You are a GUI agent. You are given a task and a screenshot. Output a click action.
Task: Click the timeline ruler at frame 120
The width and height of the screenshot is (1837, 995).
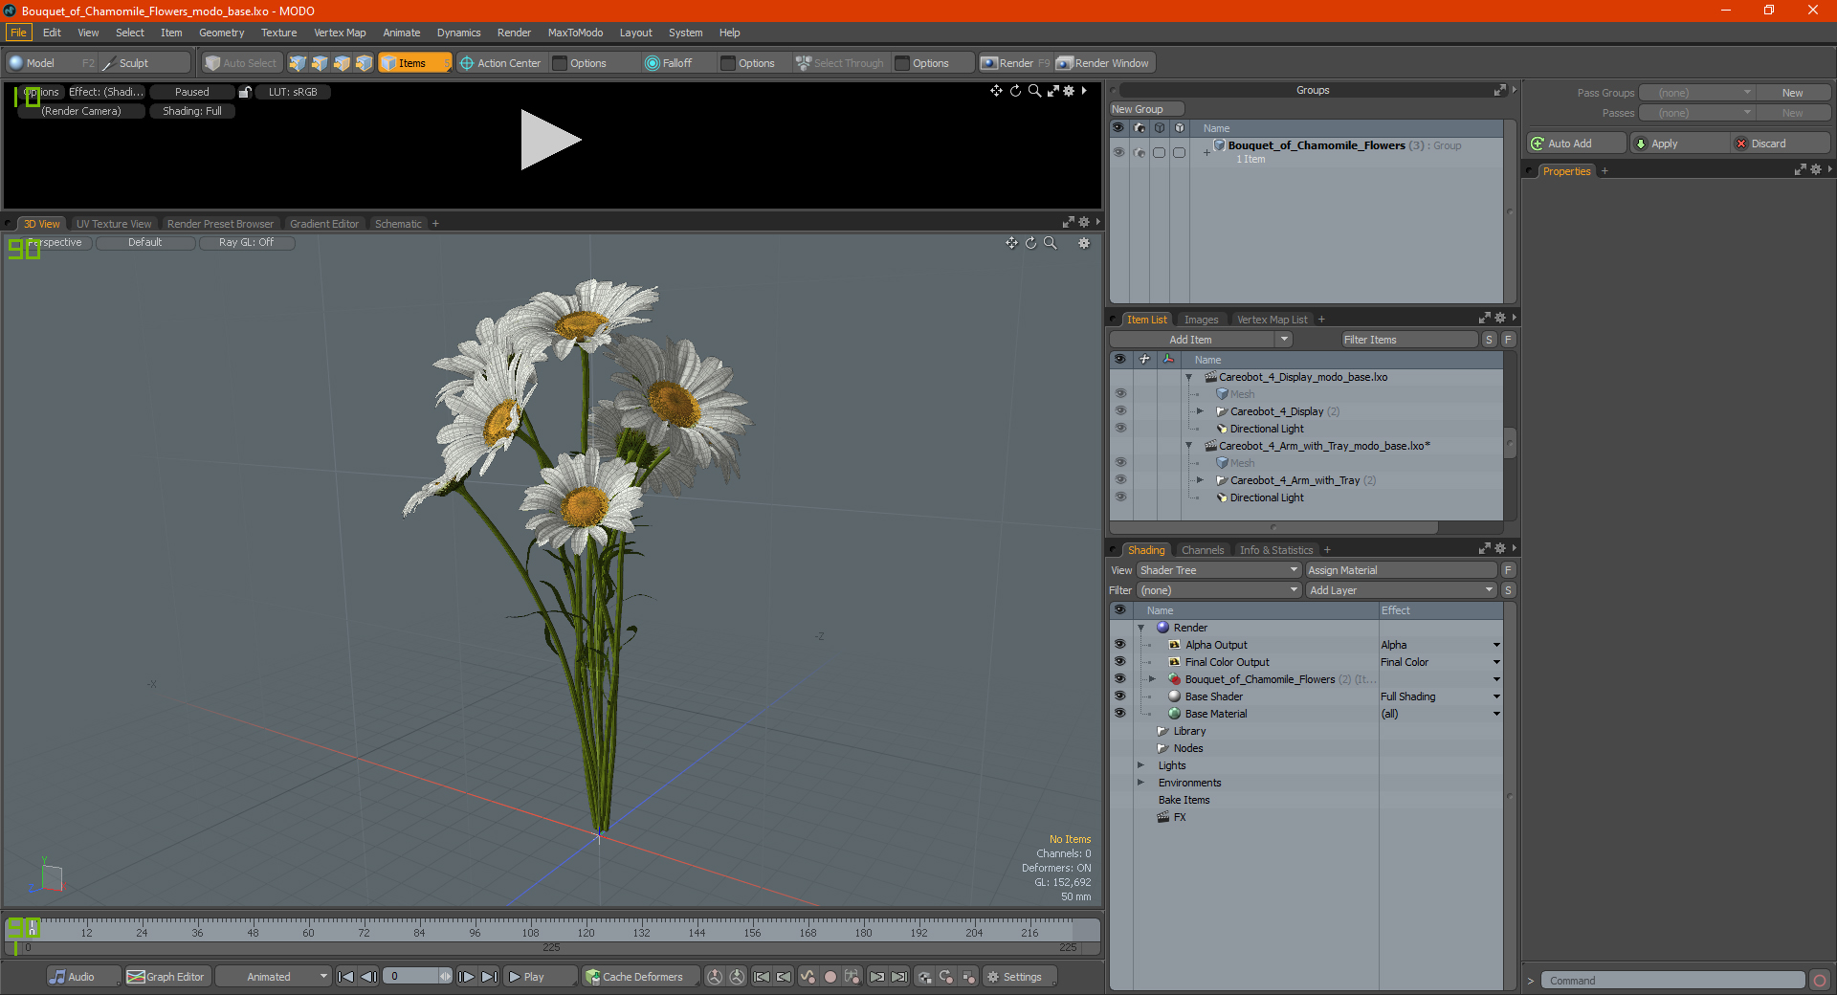pos(586,931)
